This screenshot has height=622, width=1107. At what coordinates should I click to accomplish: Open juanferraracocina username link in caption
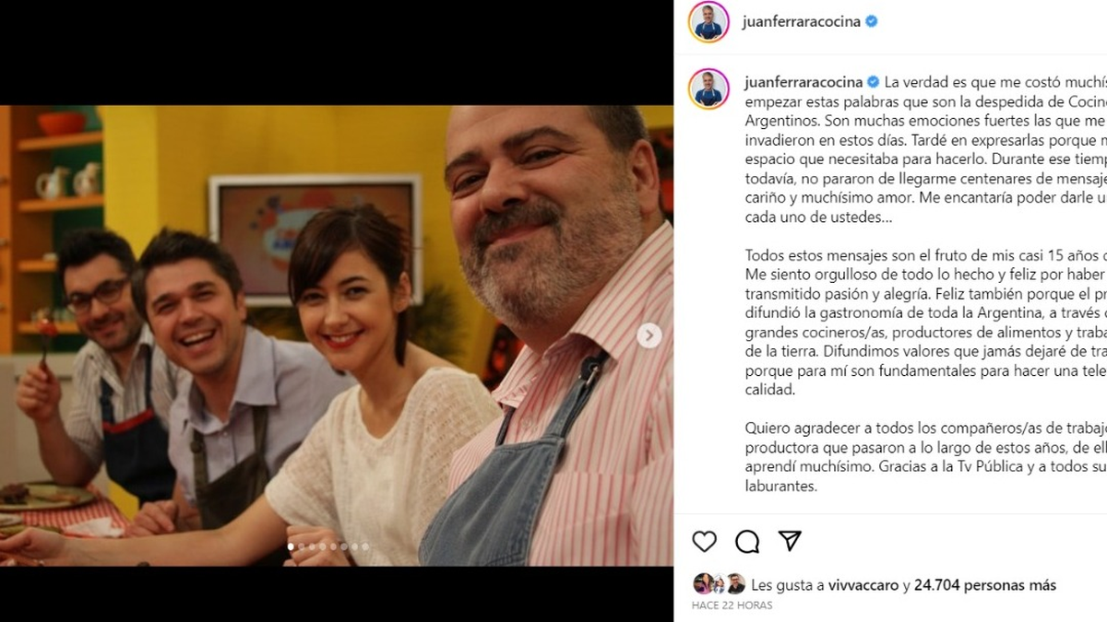point(803,82)
